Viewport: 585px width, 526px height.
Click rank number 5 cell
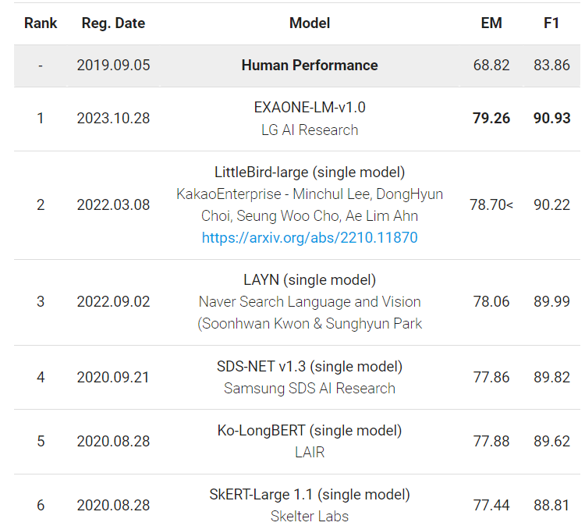pyautogui.click(x=41, y=441)
